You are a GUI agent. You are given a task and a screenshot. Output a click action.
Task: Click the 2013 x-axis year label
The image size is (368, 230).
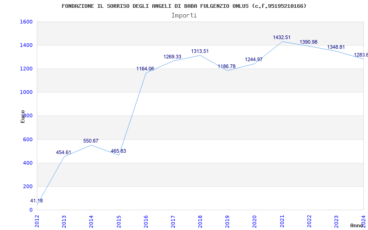[64, 222]
